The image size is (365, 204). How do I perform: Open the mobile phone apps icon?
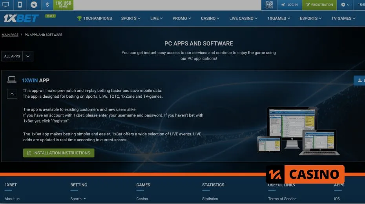click(x=20, y=5)
